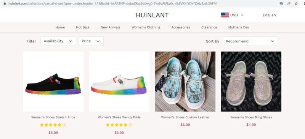Select the black Stretch Pride shoe thumbnail
This screenshot has width=305, height=139.
(x=53, y=82)
